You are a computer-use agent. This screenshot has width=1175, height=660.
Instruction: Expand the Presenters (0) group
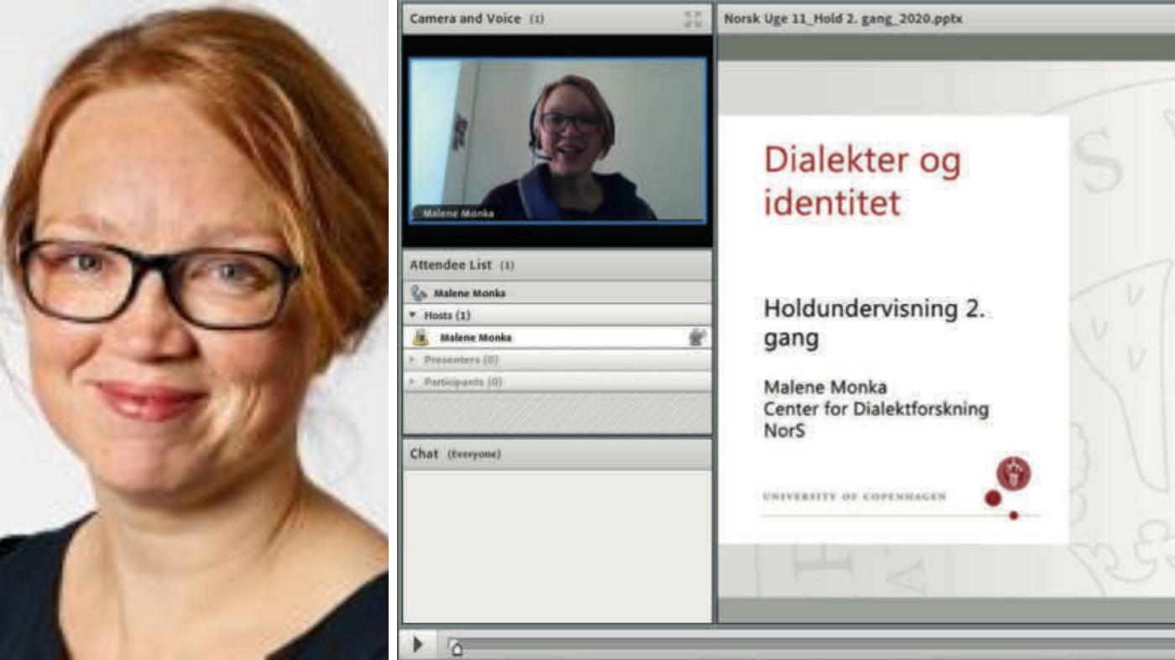[413, 360]
